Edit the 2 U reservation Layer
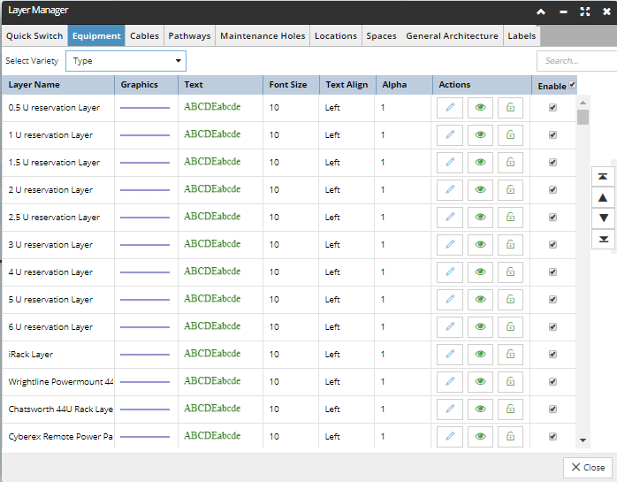 (x=450, y=190)
